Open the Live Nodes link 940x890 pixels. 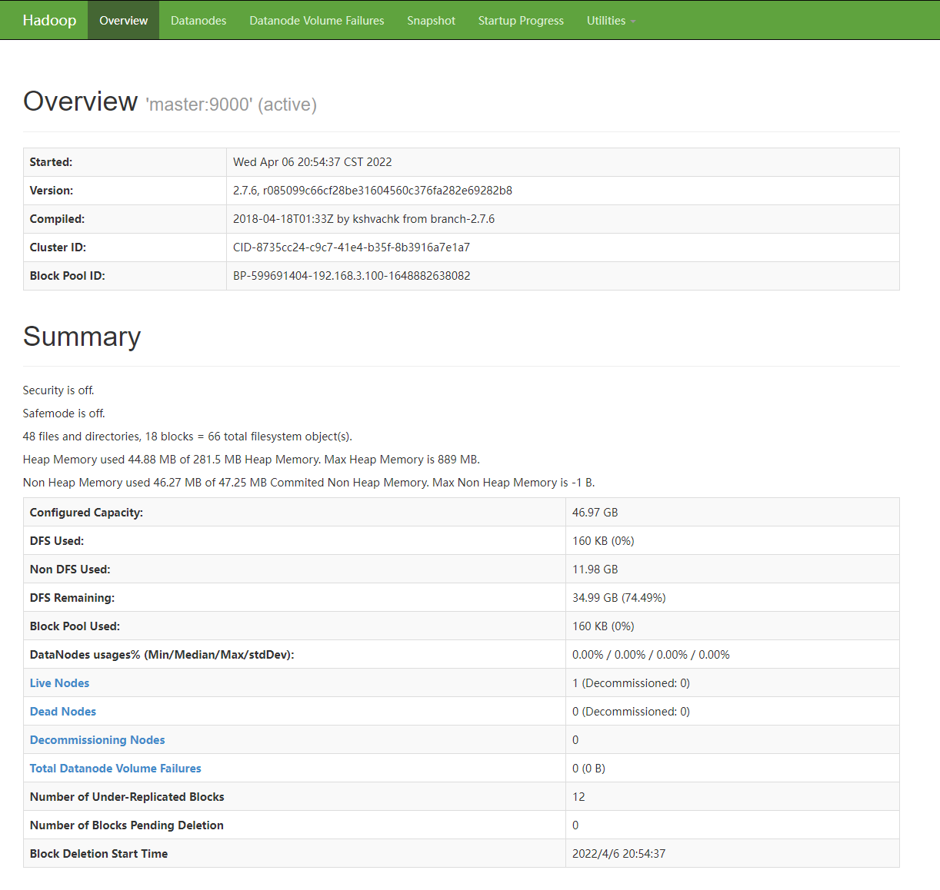59,682
